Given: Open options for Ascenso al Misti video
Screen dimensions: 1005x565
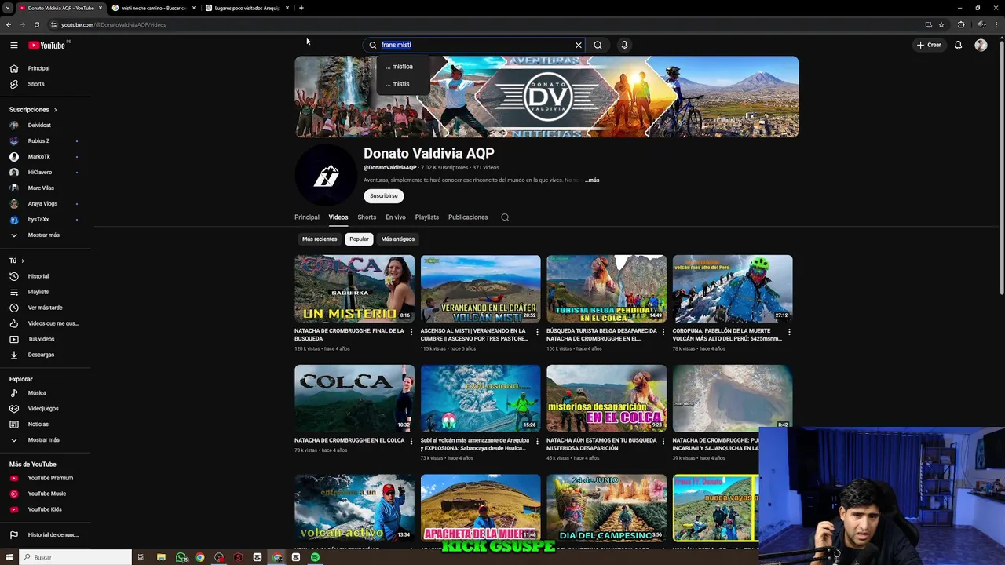Looking at the screenshot, I should click(537, 332).
